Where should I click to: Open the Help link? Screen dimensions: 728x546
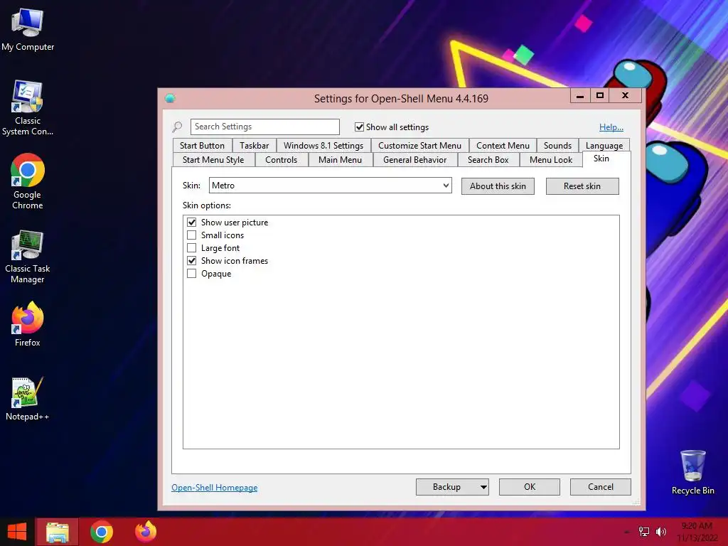[611, 127]
